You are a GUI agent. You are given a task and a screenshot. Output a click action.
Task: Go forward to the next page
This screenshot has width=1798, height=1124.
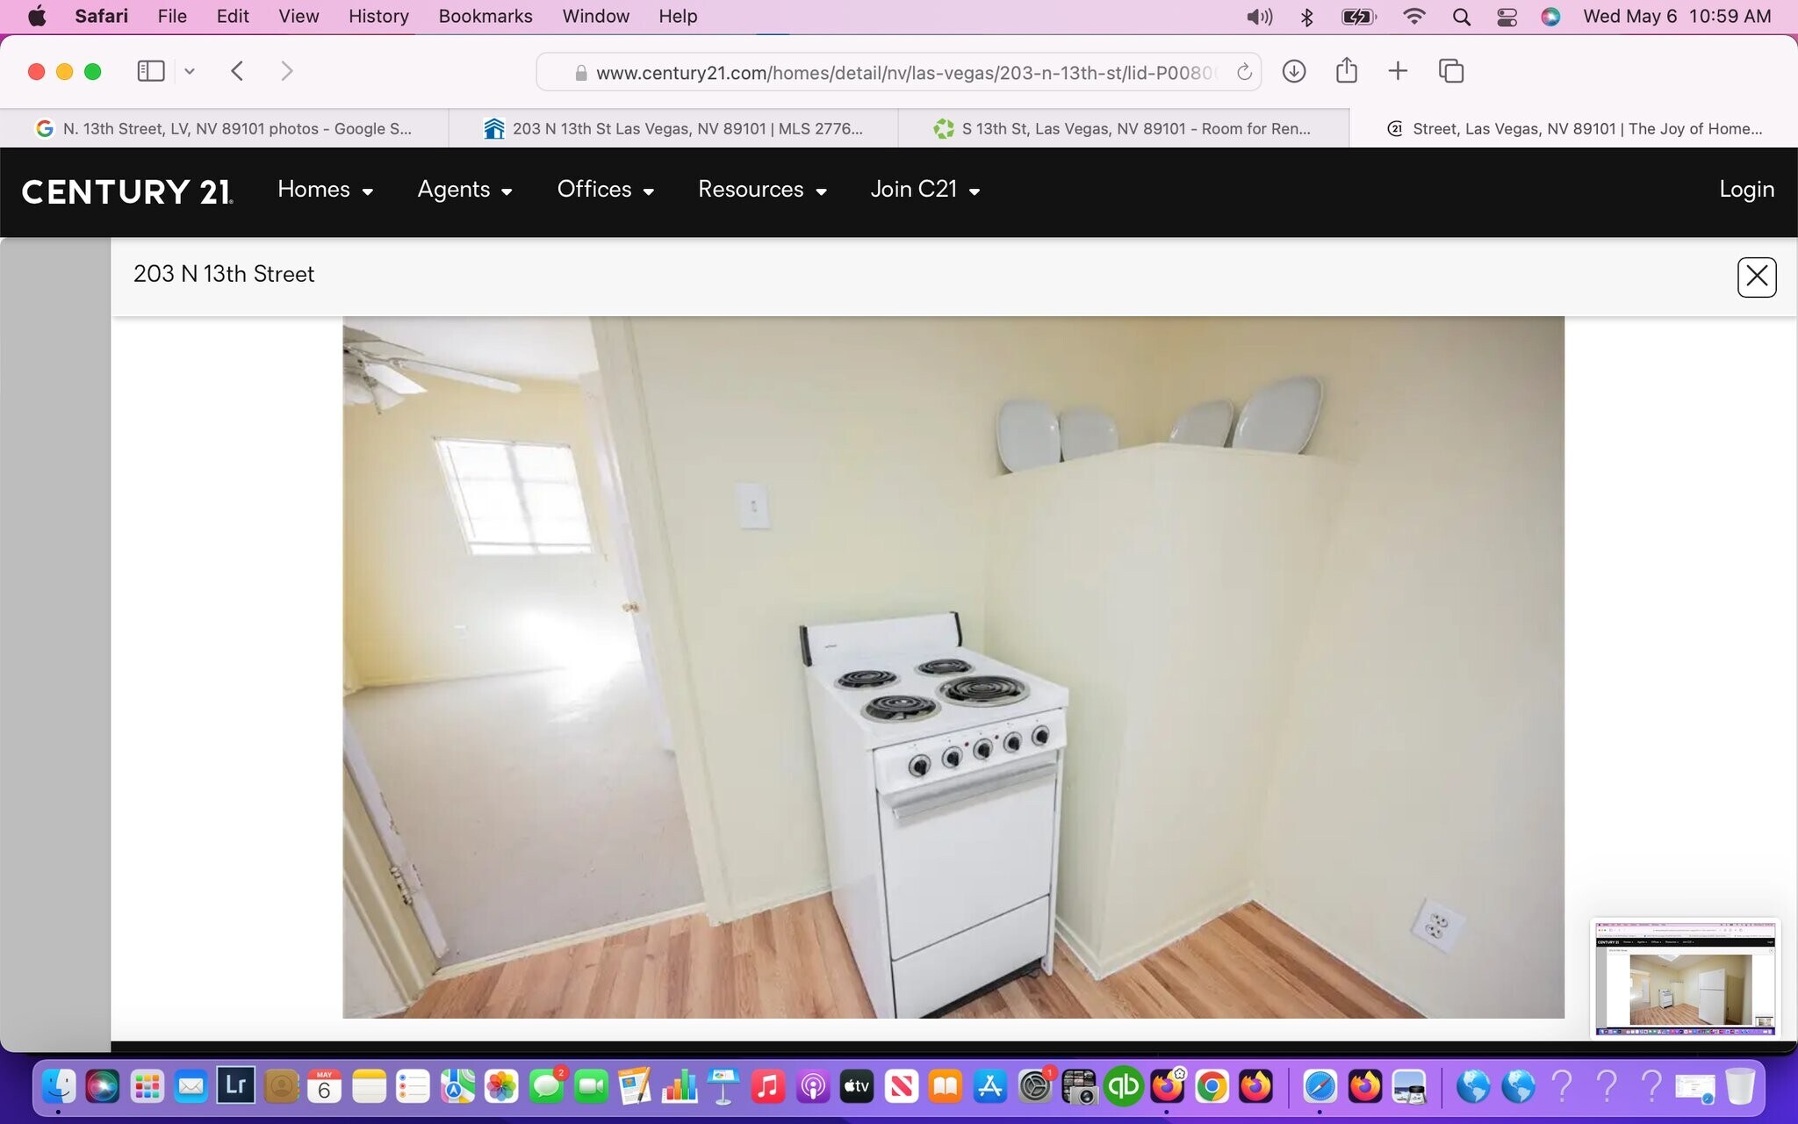click(x=286, y=71)
